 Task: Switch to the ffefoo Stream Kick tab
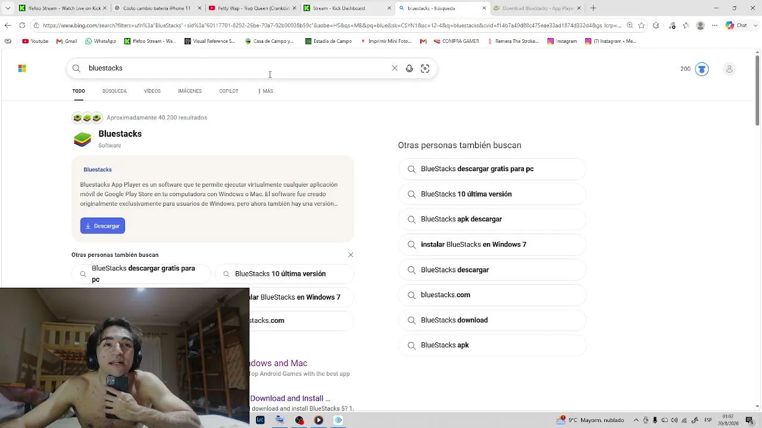coord(62,8)
